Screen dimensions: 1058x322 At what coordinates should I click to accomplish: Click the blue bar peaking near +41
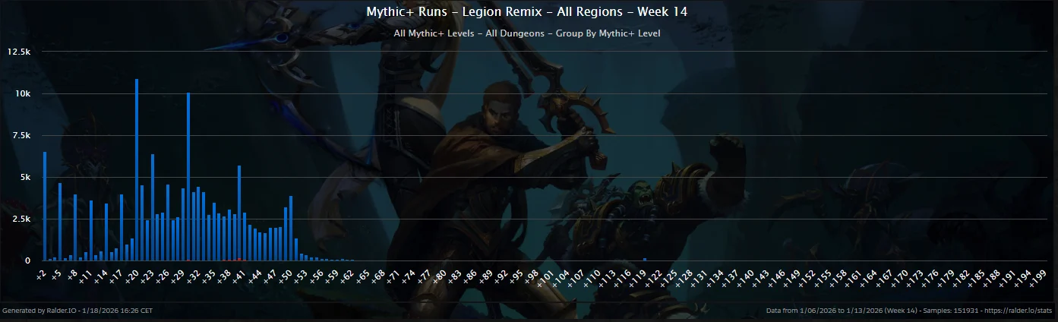pyautogui.click(x=239, y=213)
